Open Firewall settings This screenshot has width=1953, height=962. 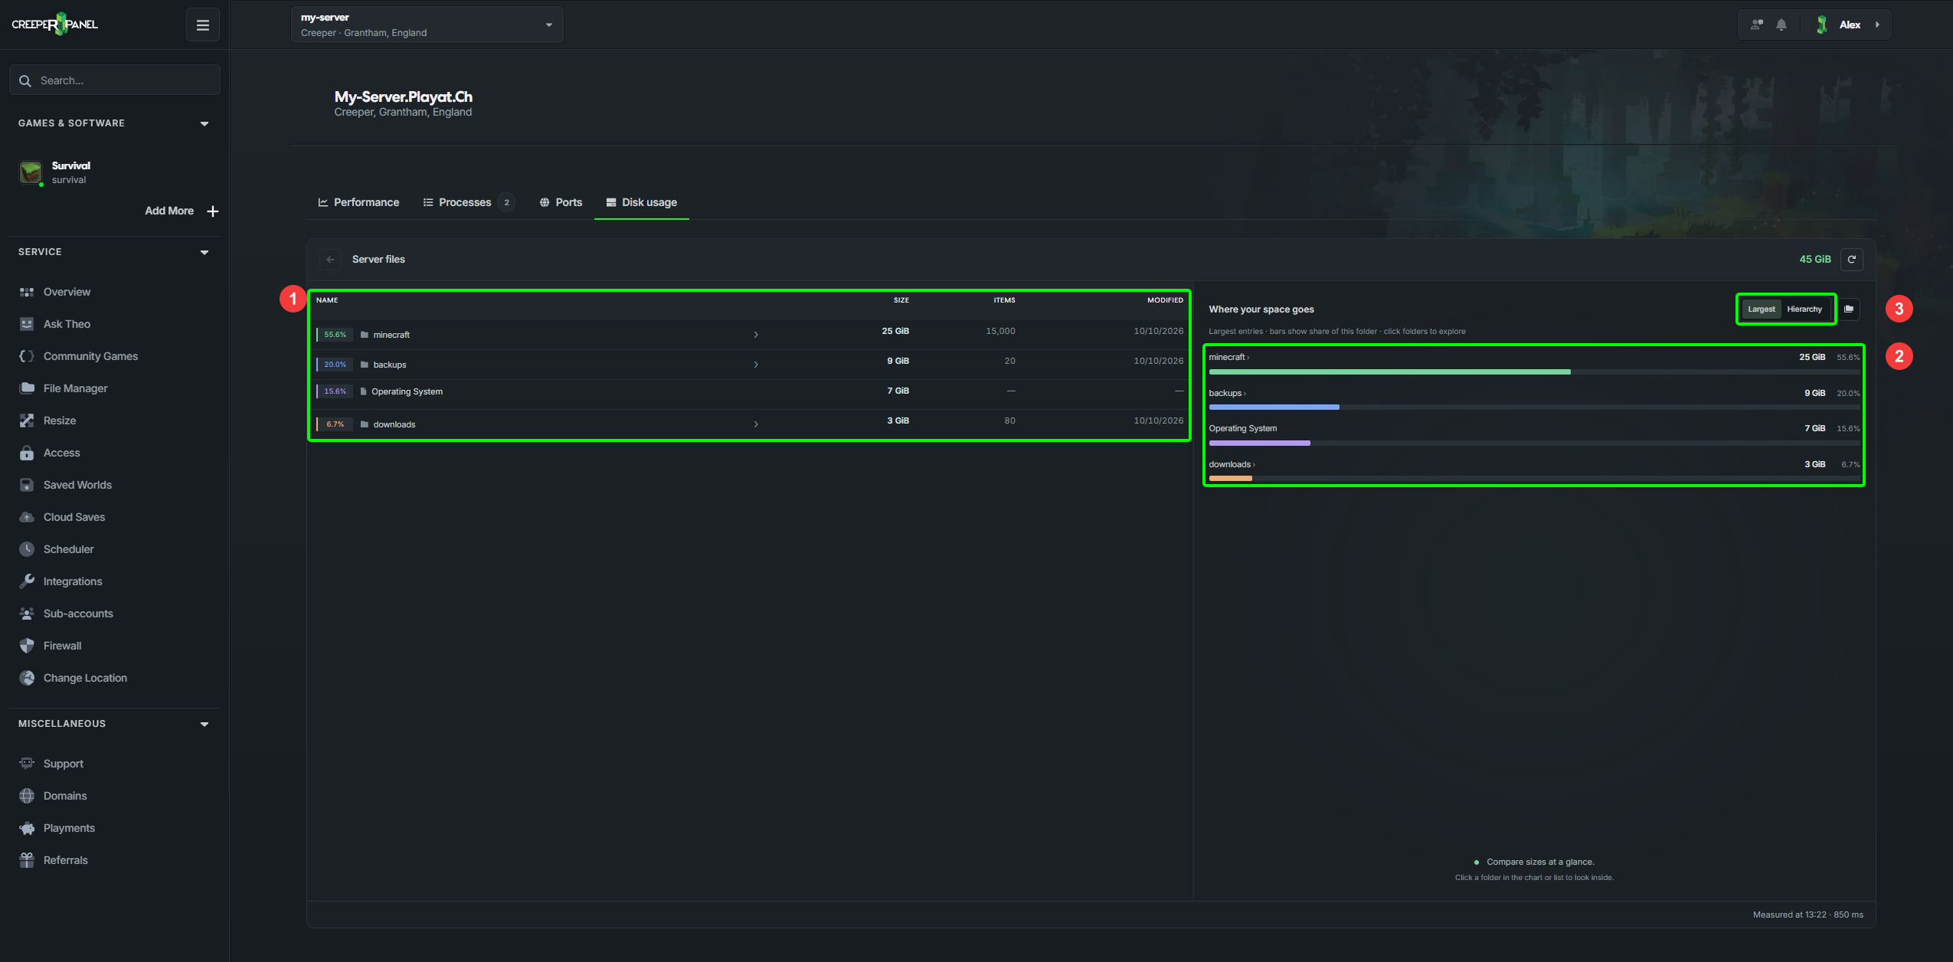62,646
